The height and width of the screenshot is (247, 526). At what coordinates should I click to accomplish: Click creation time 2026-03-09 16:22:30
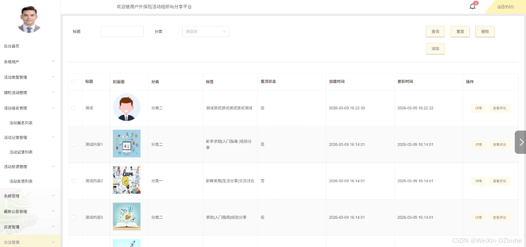coord(347,108)
